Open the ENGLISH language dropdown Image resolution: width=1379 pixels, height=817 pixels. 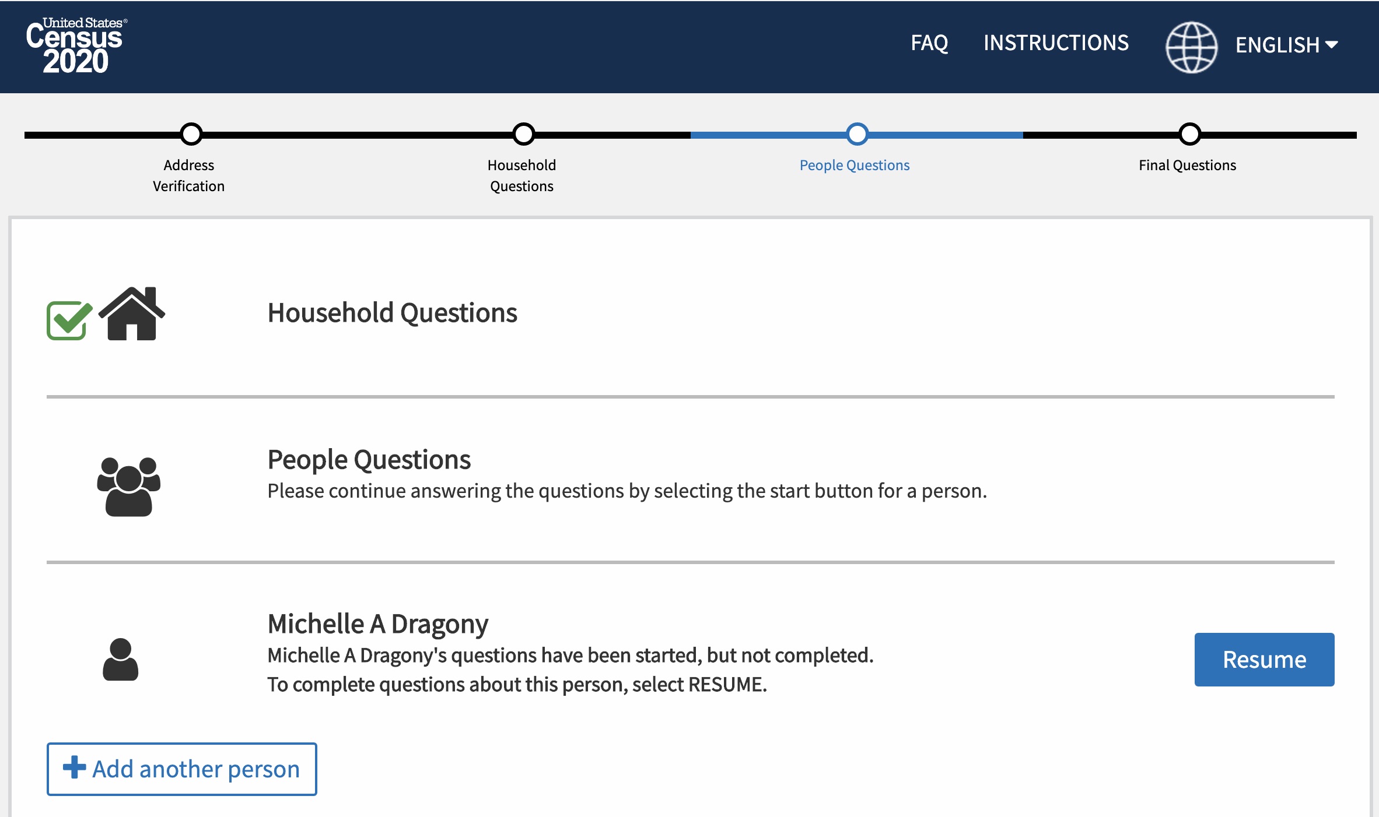tap(1286, 45)
